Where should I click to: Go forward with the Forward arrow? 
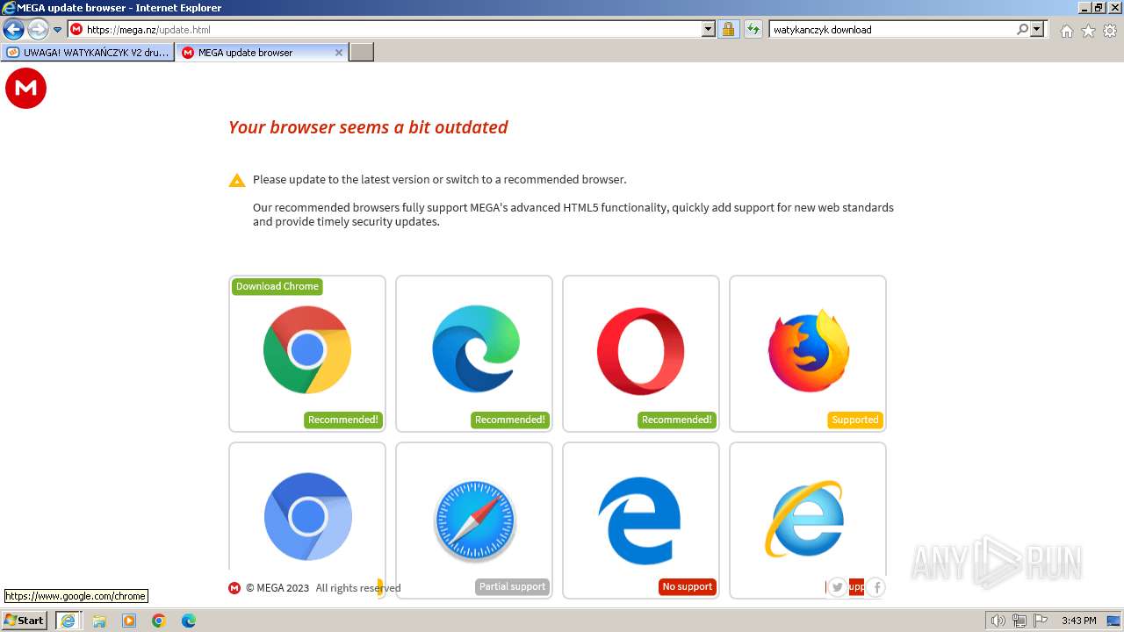click(x=38, y=30)
